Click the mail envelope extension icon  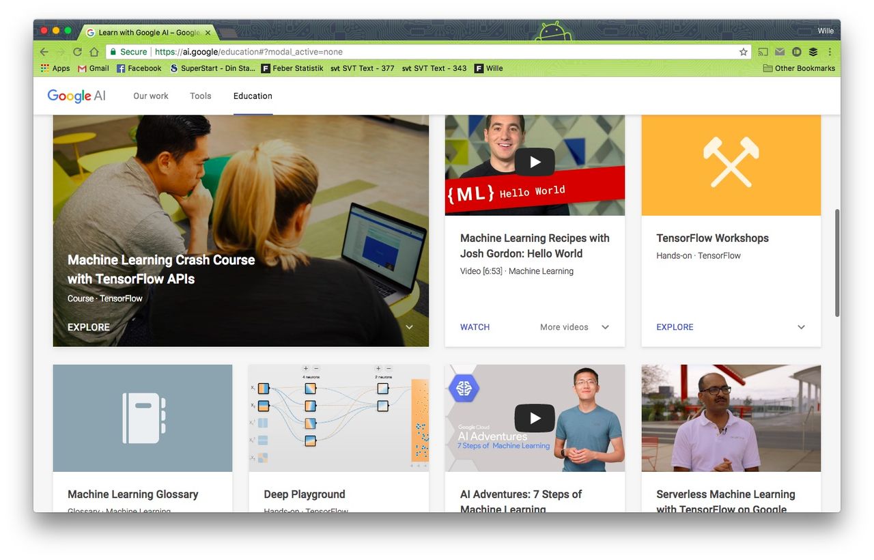780,52
